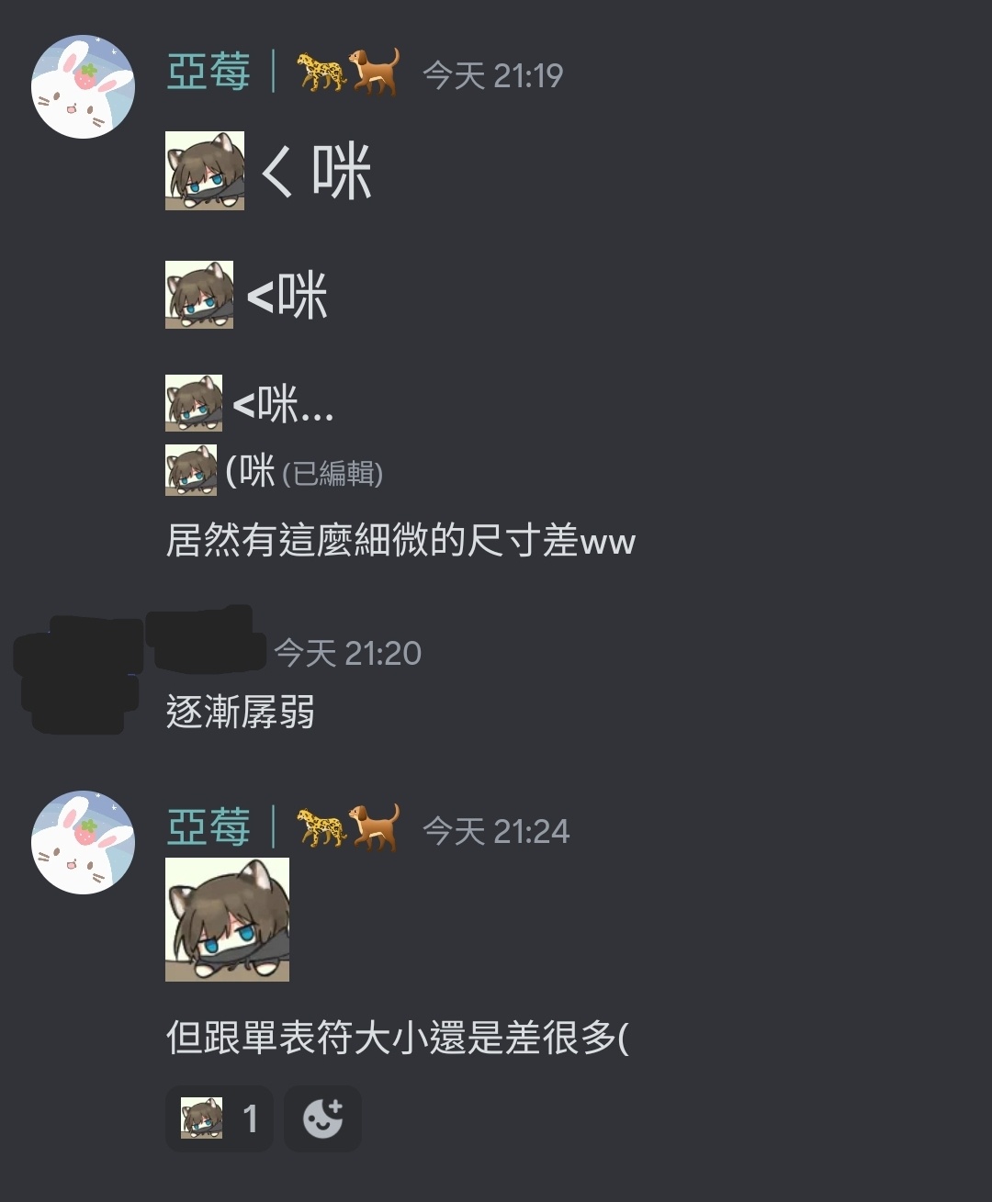
Task: Click the leopard emoji in the 21:24 username
Action: click(x=321, y=828)
